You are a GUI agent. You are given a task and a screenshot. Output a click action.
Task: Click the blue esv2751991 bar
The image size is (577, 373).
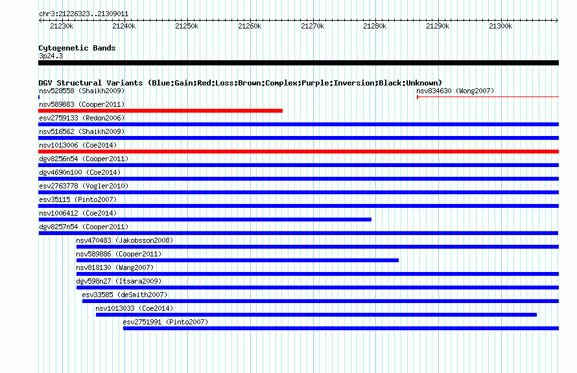(341, 328)
